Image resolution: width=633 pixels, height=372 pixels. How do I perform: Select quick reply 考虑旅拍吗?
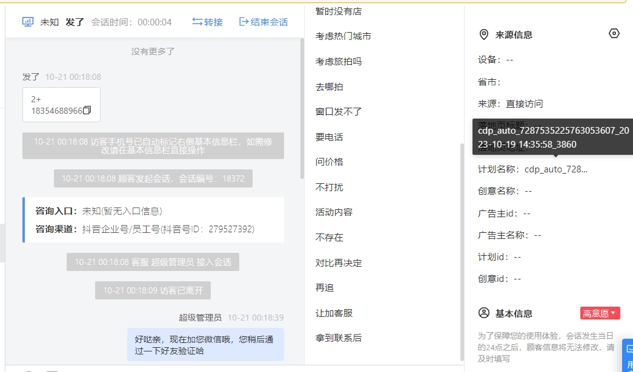(338, 62)
